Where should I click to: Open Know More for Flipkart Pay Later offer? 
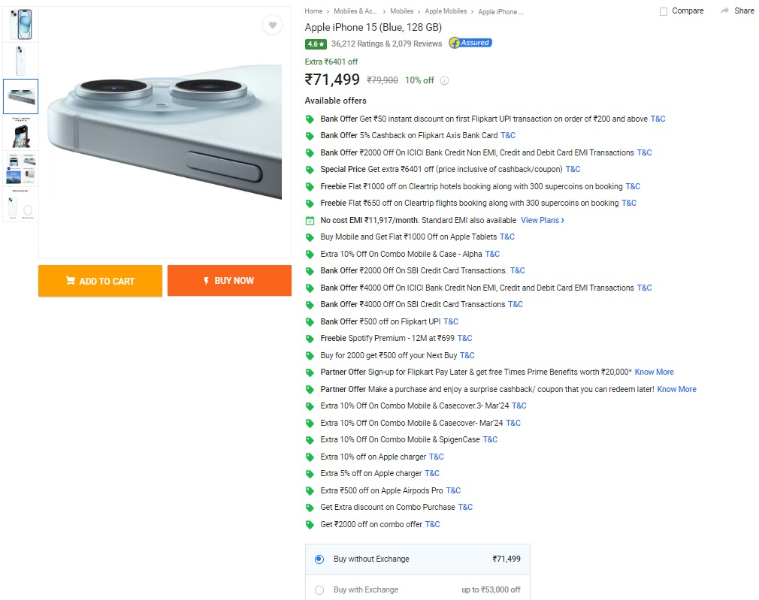tap(654, 372)
